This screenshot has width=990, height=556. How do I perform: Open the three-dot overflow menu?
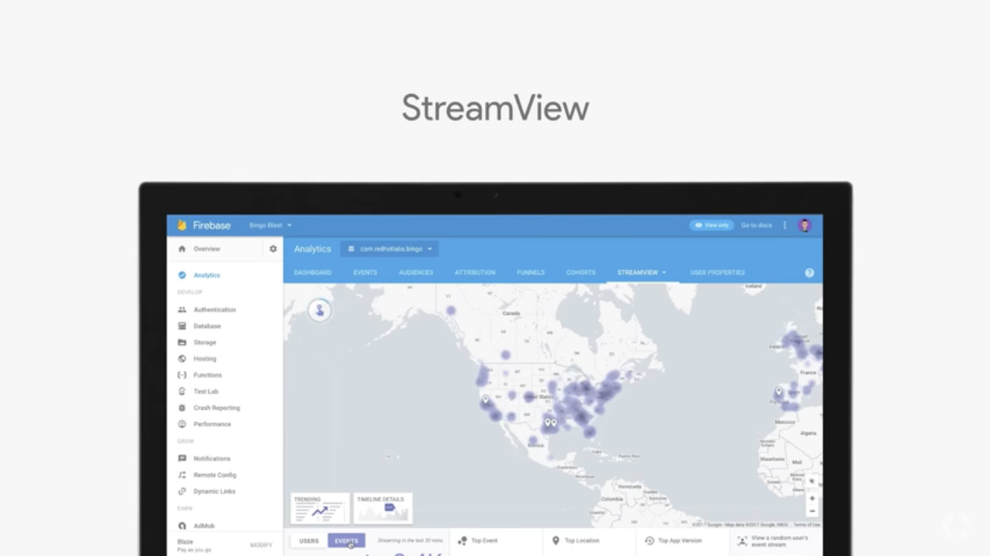(785, 225)
